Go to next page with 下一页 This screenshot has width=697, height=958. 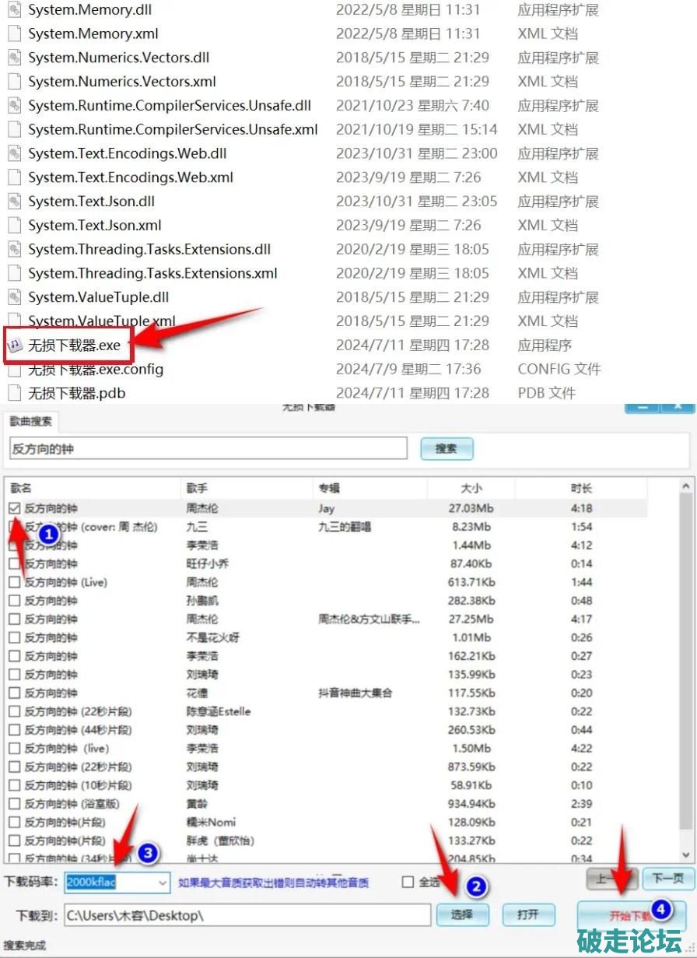click(x=667, y=879)
